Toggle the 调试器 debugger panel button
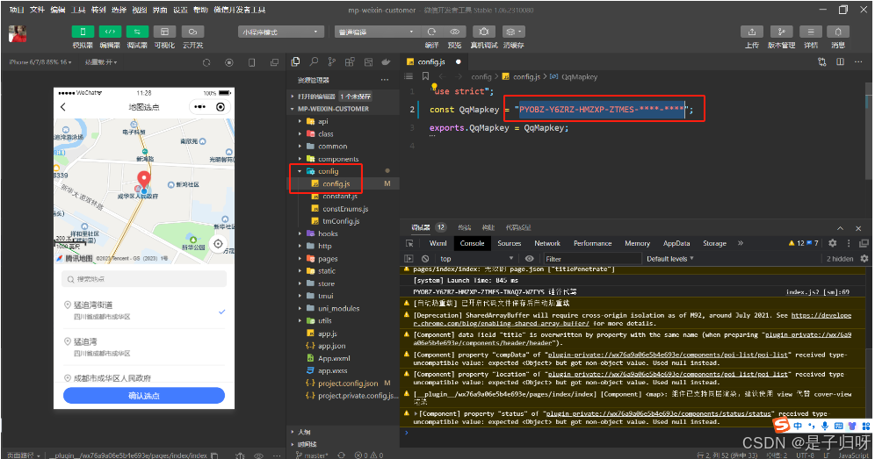 (x=137, y=32)
